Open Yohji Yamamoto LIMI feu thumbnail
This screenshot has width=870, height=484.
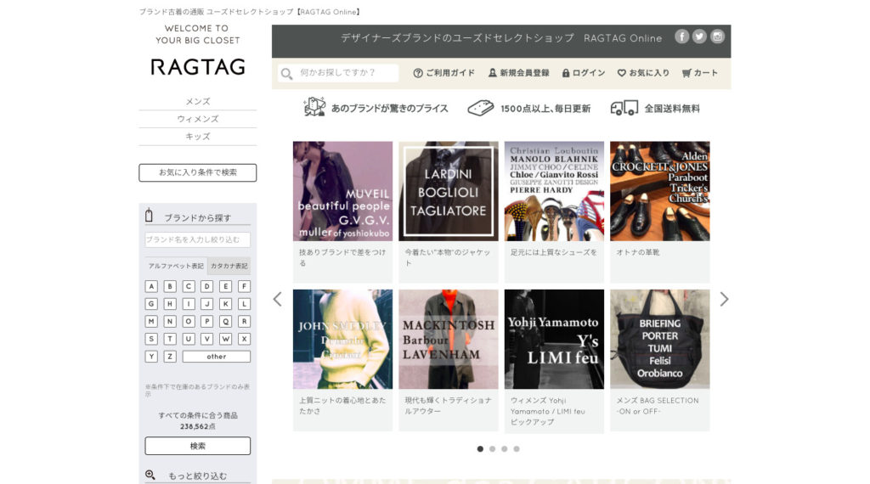pos(554,340)
